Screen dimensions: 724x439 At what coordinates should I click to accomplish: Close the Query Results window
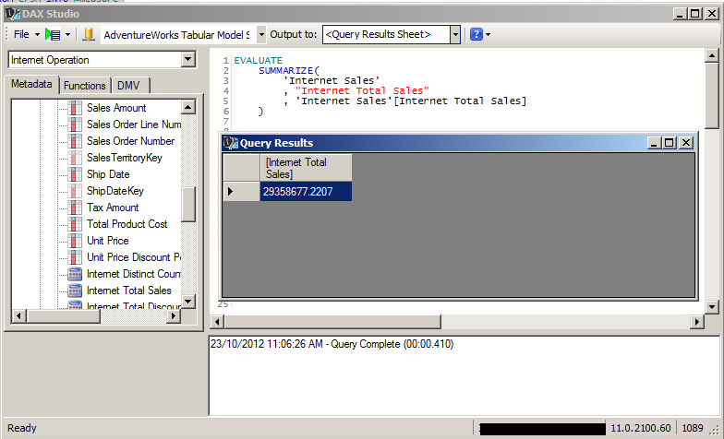[686, 143]
